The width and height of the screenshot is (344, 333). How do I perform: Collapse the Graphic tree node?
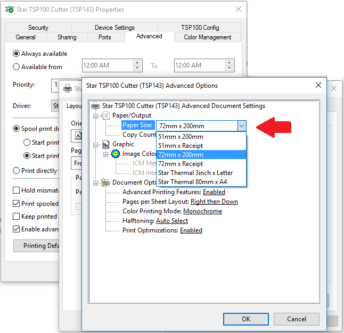(x=95, y=145)
